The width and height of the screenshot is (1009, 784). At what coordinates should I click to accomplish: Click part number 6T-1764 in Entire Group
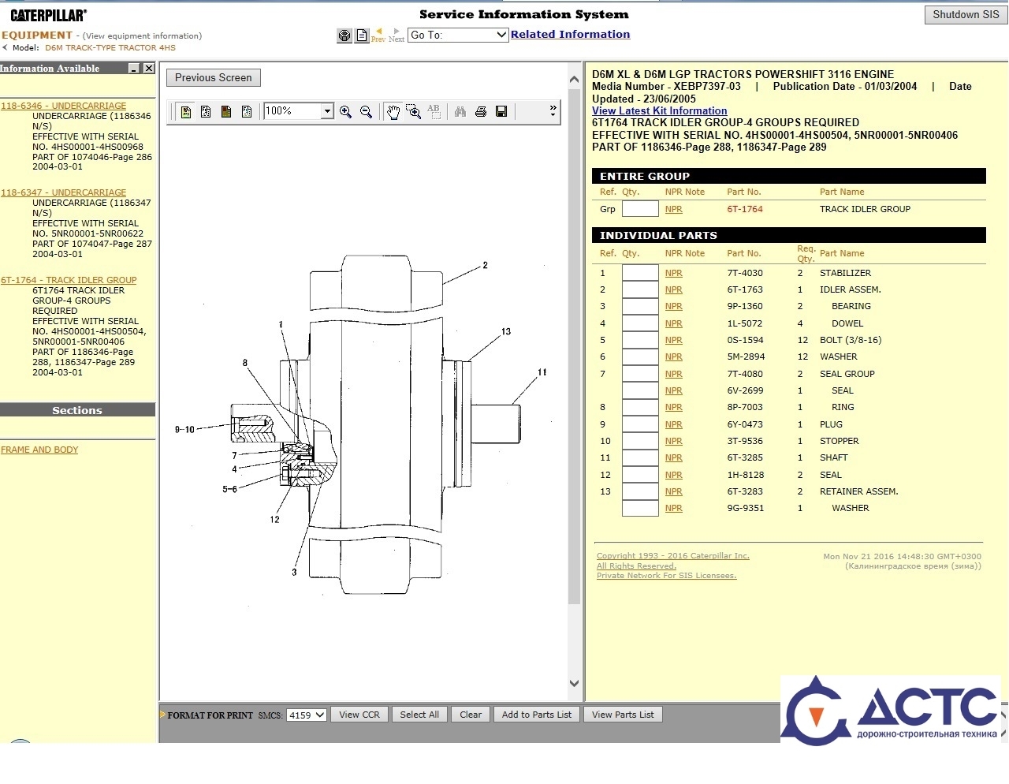[x=745, y=209]
